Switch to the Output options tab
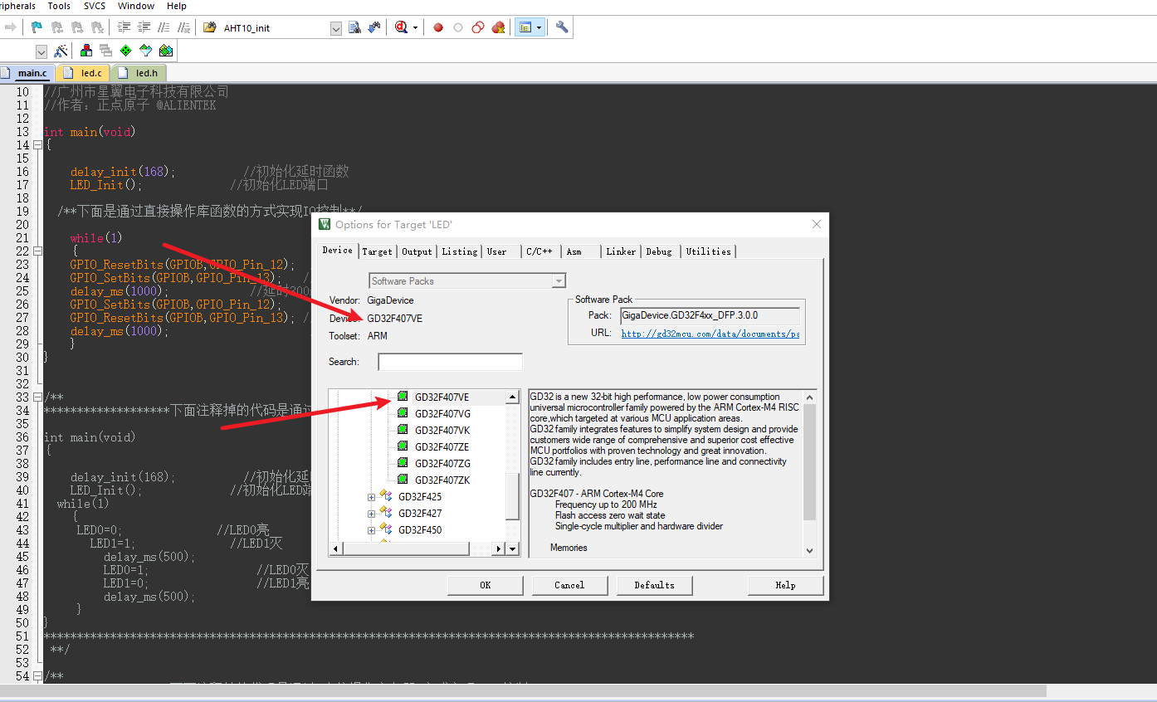1157x702 pixels. pyautogui.click(x=417, y=251)
